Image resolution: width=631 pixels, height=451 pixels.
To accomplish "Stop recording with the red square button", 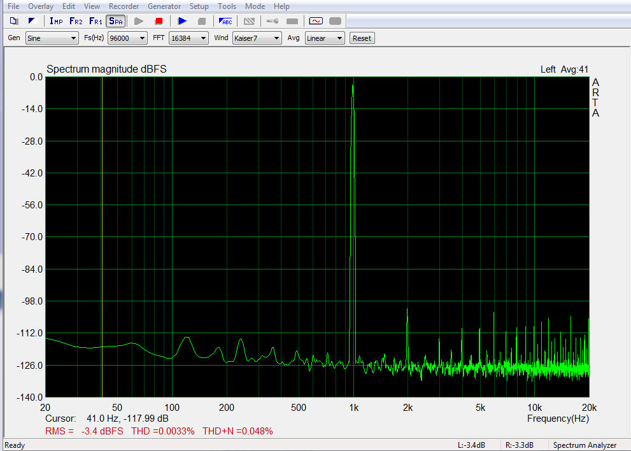I will coord(159,21).
